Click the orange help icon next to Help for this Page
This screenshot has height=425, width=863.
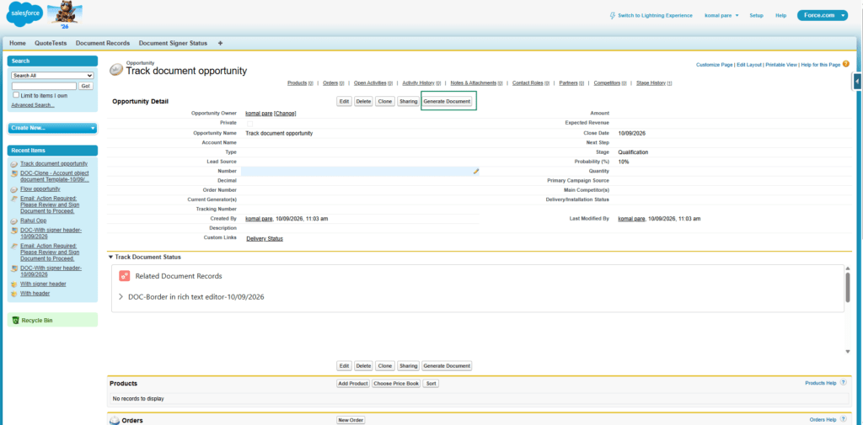point(846,64)
